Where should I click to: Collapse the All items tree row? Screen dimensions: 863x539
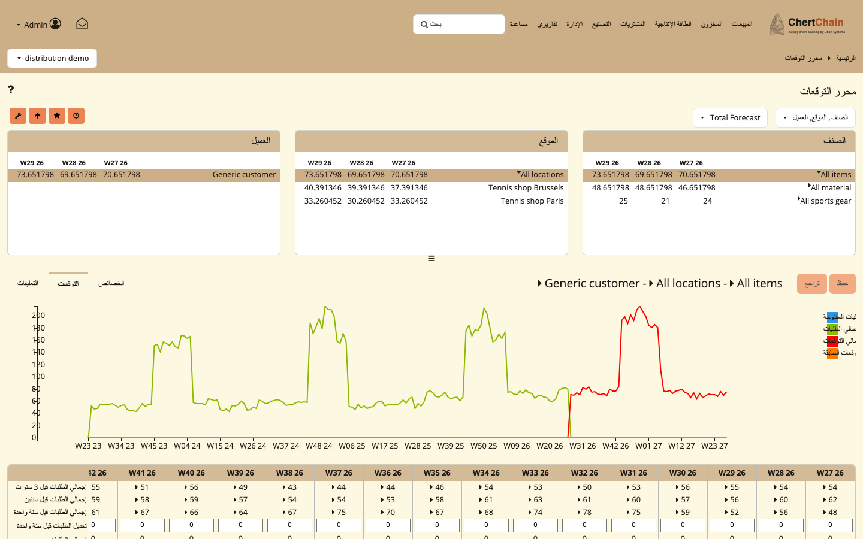[819, 173]
